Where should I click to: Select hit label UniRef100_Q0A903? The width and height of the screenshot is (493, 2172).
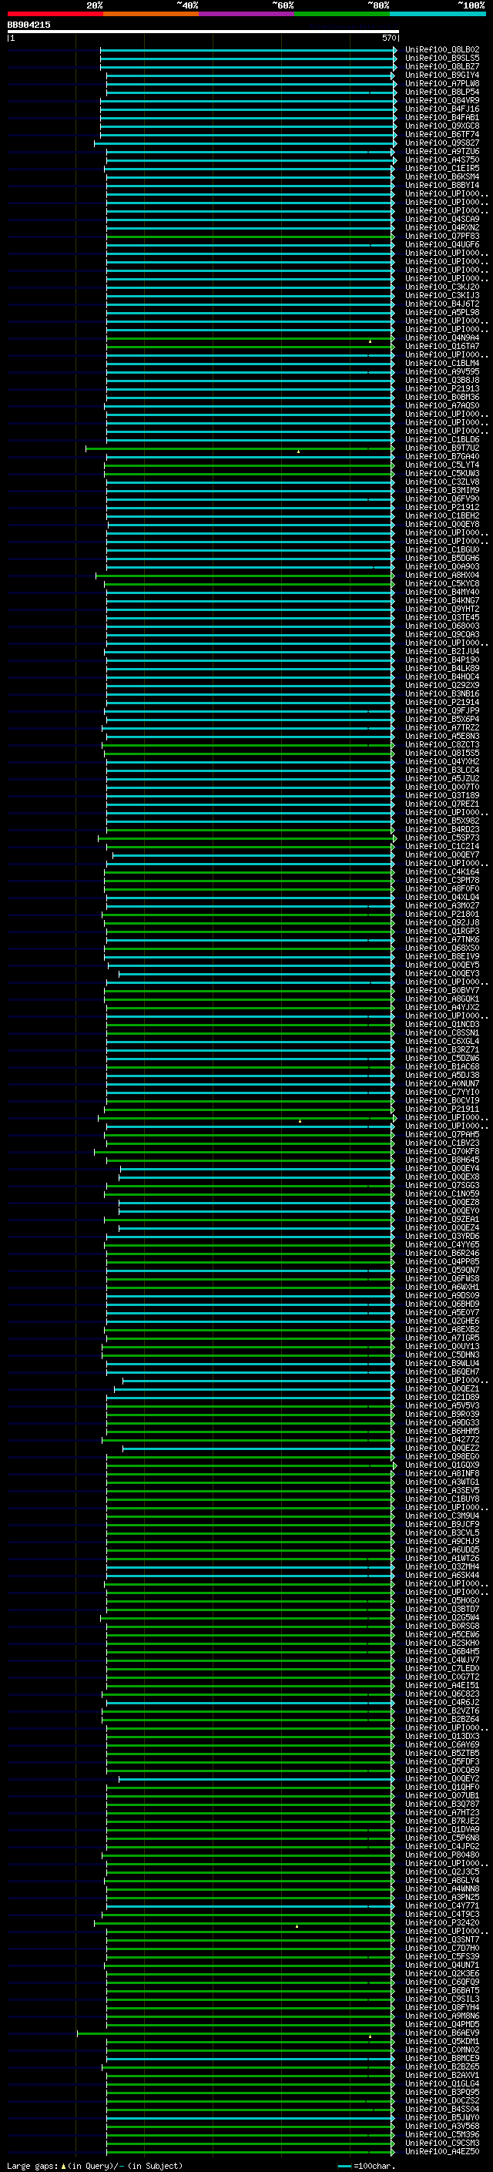(x=441, y=566)
